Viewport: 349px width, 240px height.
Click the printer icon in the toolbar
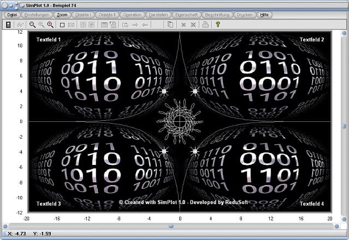pyautogui.click(x=205, y=24)
